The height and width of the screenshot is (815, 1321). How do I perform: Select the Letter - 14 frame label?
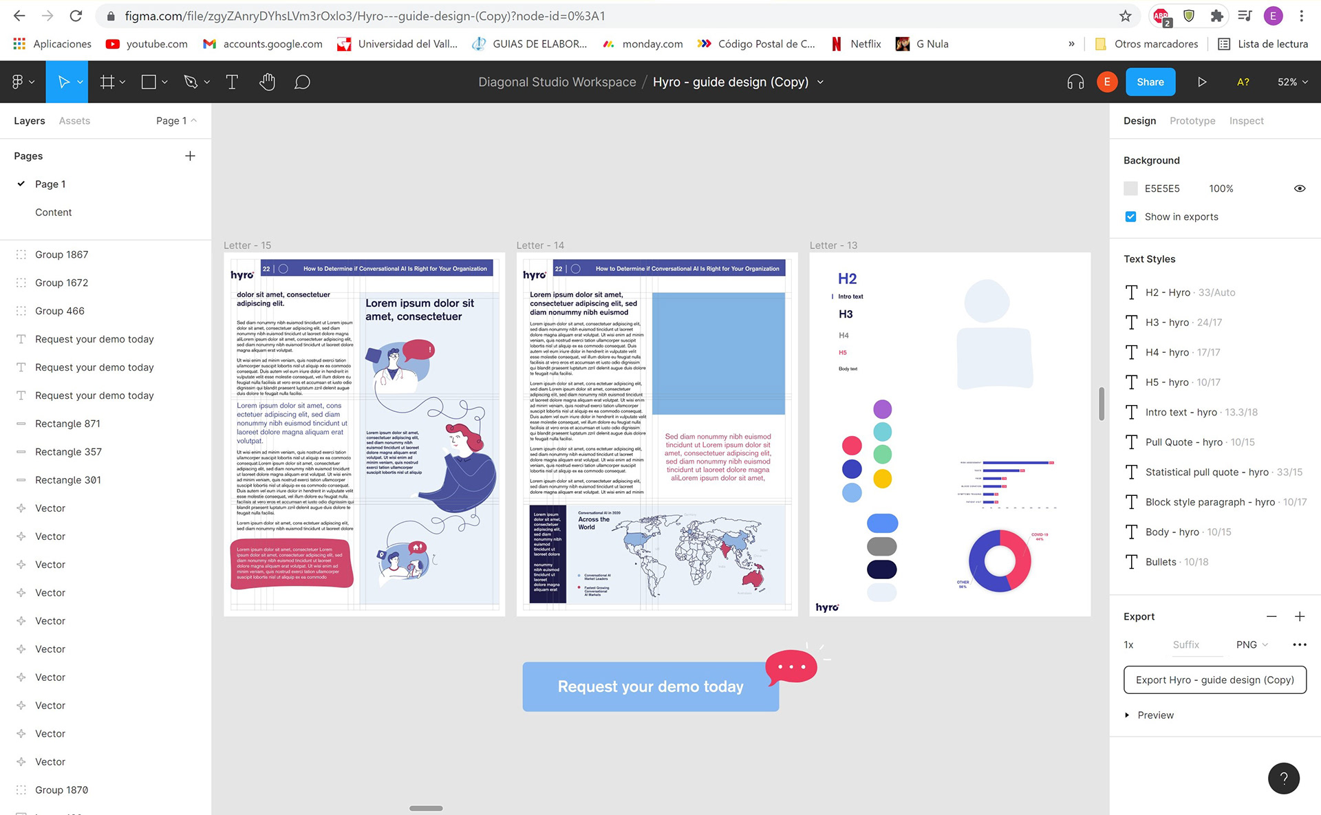click(540, 246)
